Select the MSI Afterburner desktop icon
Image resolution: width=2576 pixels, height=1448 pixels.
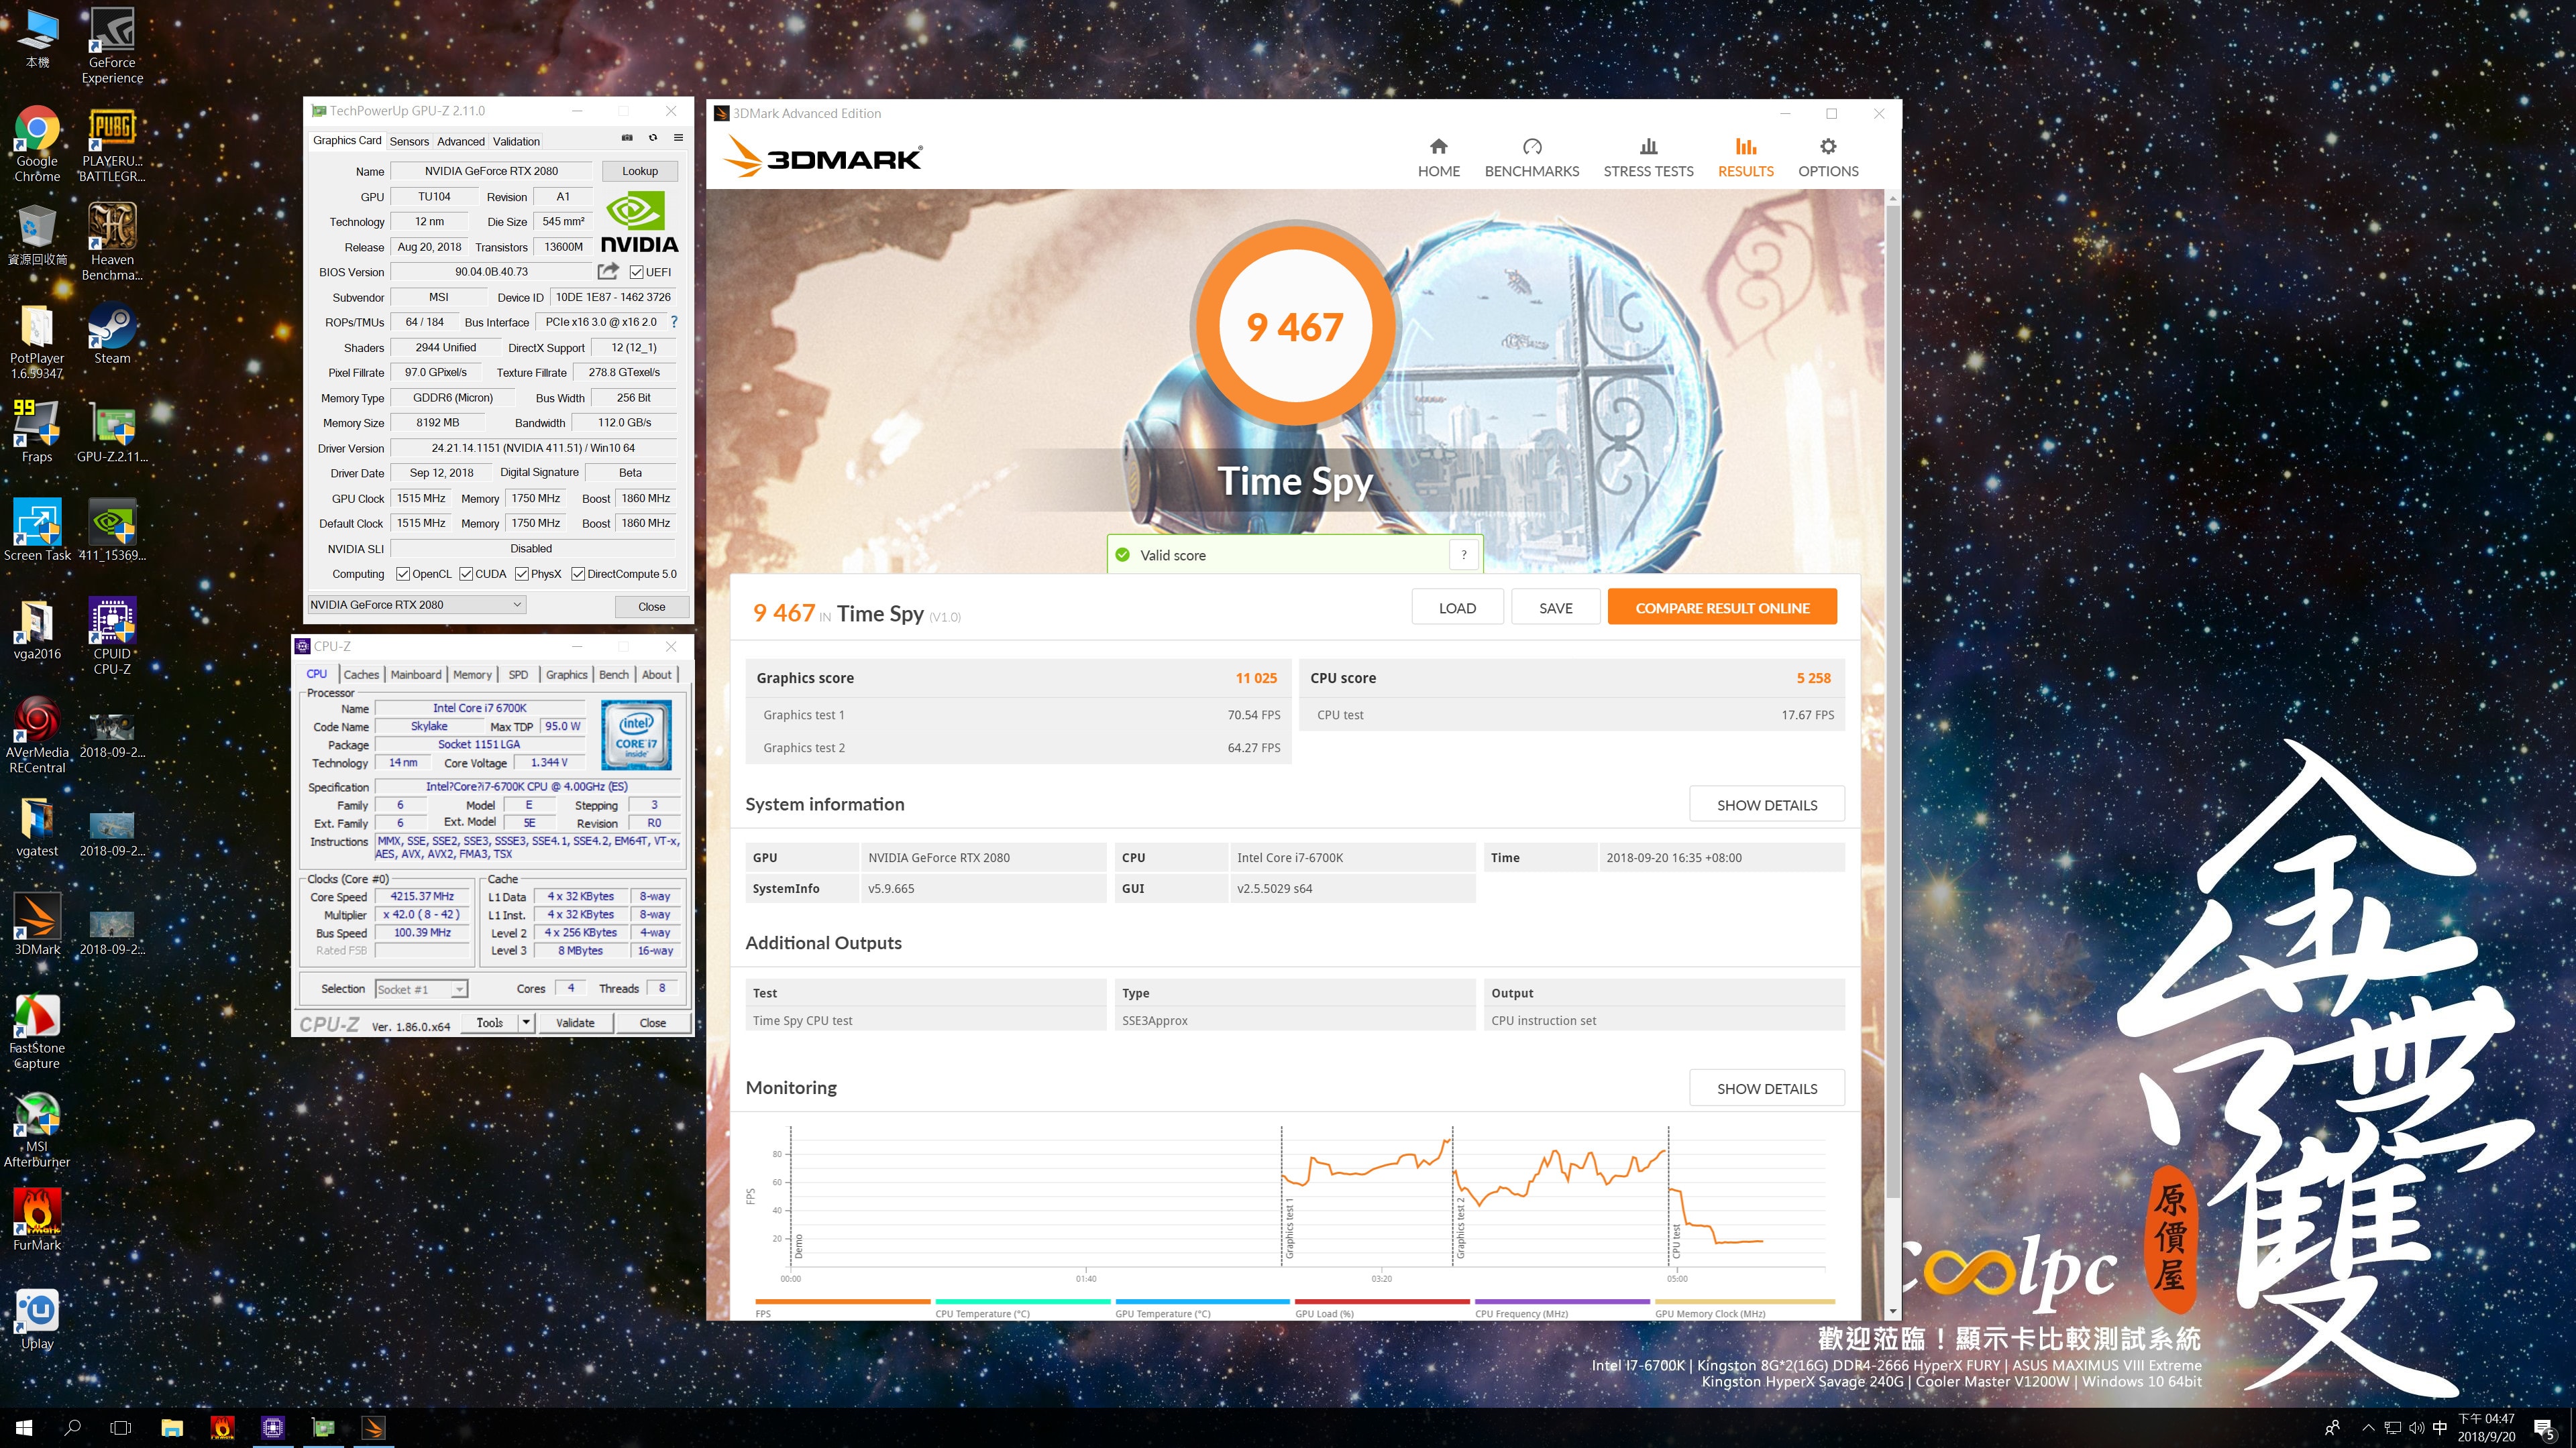37,1129
